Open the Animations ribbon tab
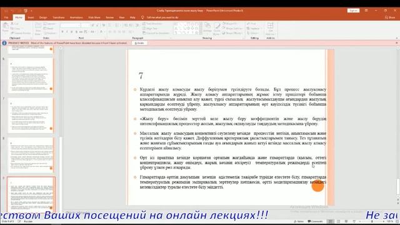 pyautogui.click(x=76, y=17)
